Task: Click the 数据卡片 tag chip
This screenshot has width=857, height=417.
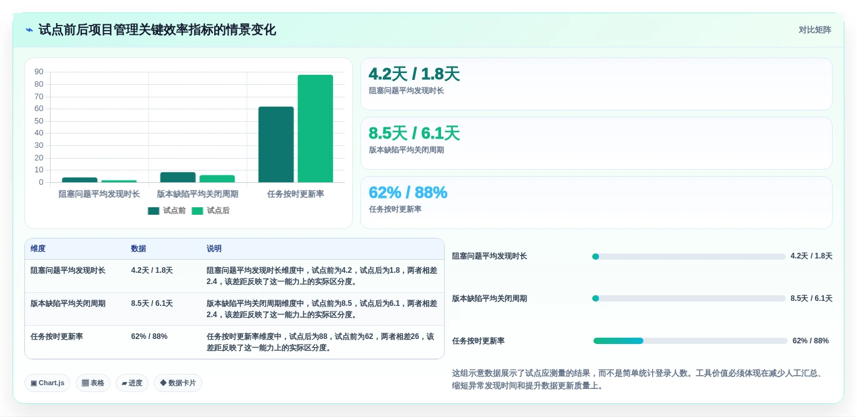Action: tap(178, 383)
